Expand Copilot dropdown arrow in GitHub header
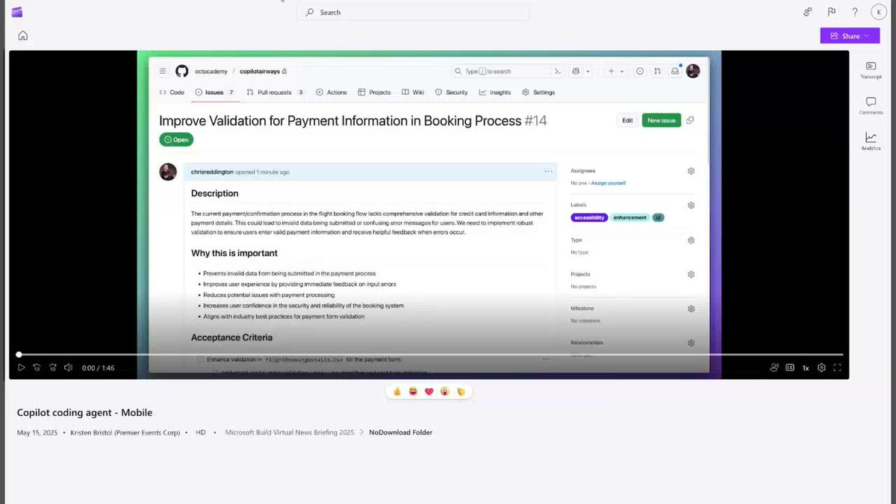 coord(588,72)
